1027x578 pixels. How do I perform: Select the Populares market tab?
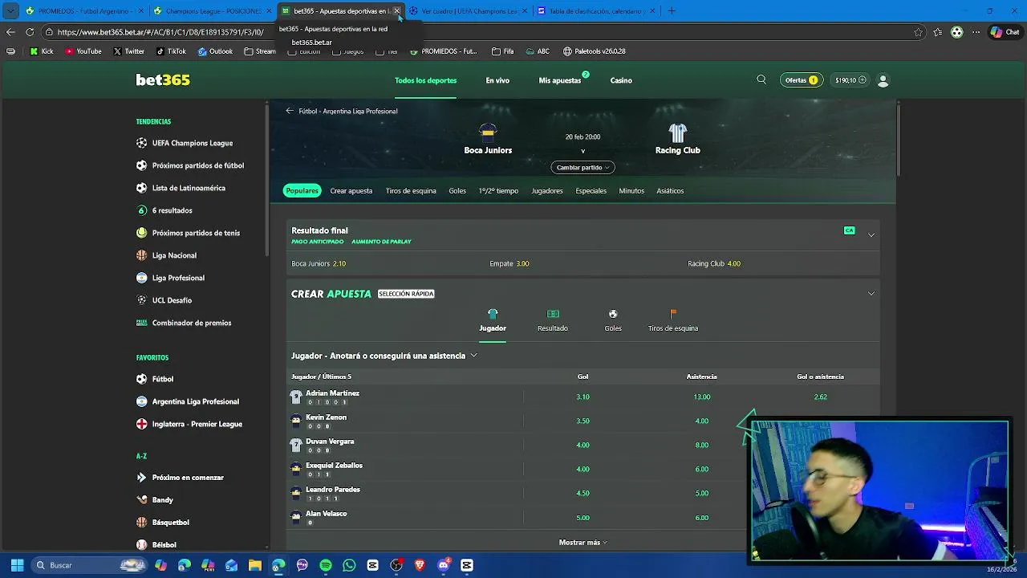[x=302, y=190]
